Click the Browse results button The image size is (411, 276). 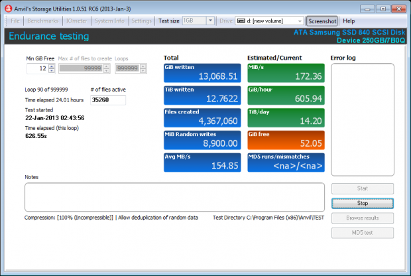pyautogui.click(x=363, y=218)
